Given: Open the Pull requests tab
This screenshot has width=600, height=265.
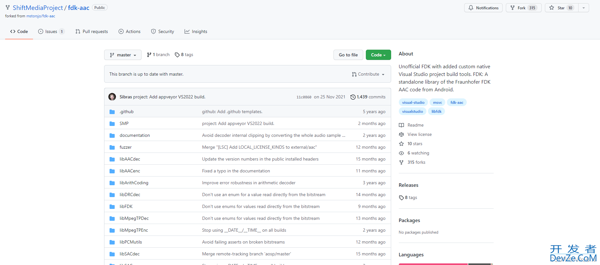Looking at the screenshot, I should click(x=92, y=31).
